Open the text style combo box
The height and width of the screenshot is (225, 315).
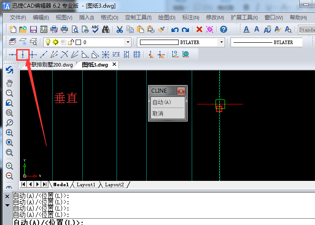pos(306,30)
